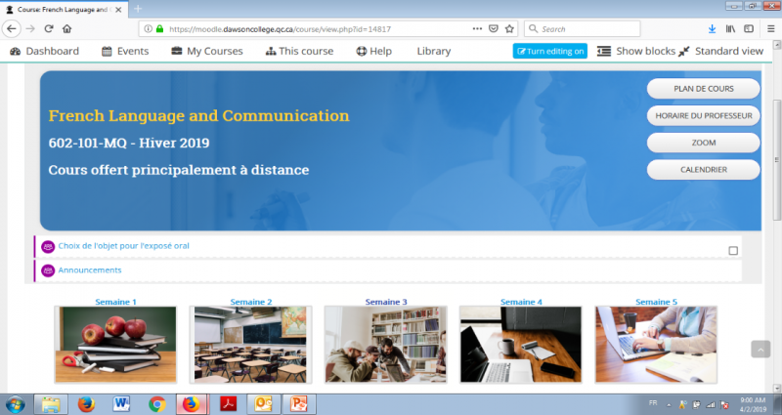
Task: Open the Semaine 1 link
Action: [x=115, y=302]
